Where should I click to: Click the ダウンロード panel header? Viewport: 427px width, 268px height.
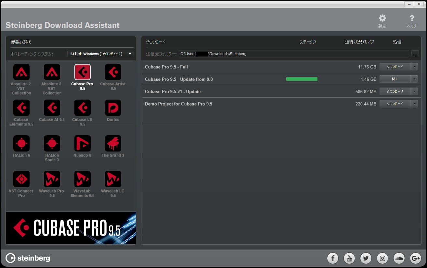[155, 42]
